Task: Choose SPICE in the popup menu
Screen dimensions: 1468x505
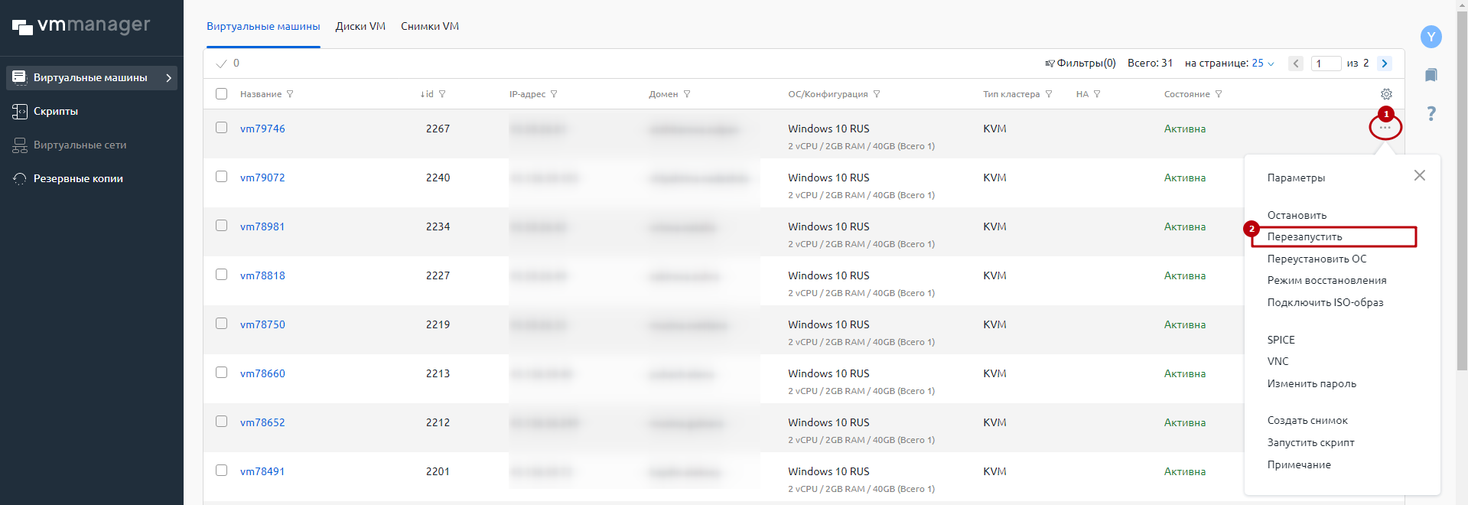Action: tap(1281, 340)
